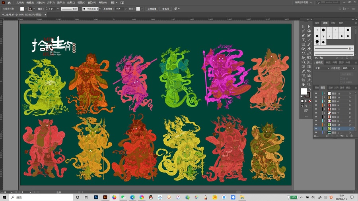Open stroke weight dropdown next to 1 pt

tap(58, 9)
